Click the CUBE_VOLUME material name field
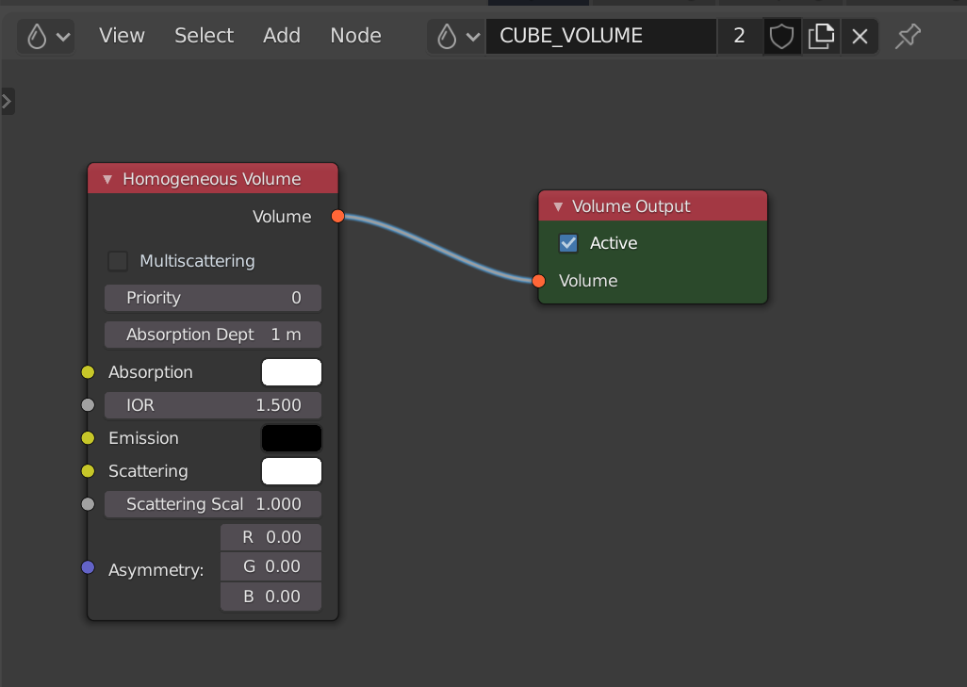Viewport: 967px width, 687px height. click(600, 37)
